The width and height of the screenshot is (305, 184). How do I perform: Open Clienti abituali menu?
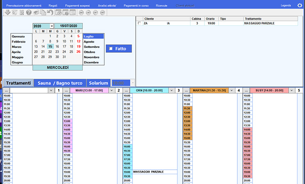point(185,6)
